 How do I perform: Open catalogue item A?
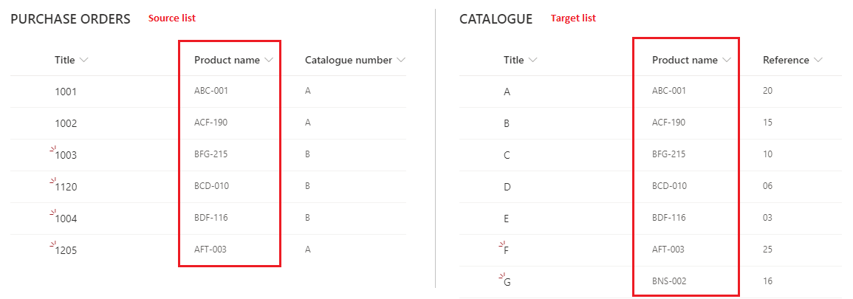tap(507, 92)
